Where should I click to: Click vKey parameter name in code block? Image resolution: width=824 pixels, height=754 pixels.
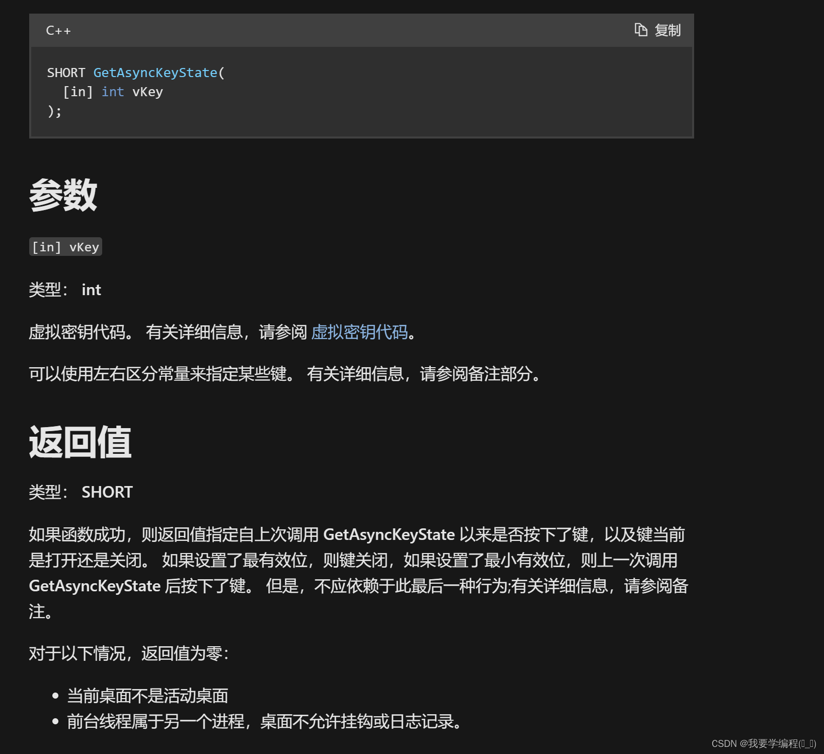coord(147,92)
